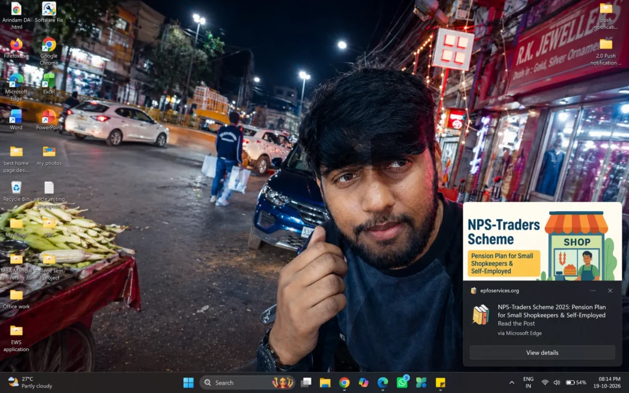Open the Windows Start menu
The height and width of the screenshot is (393, 629).
click(x=188, y=383)
